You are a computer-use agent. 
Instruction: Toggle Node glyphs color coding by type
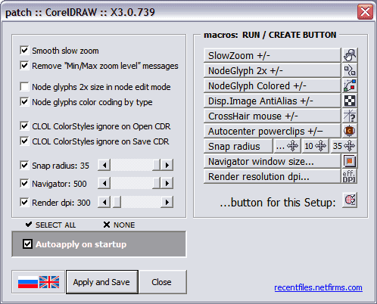[24, 102]
